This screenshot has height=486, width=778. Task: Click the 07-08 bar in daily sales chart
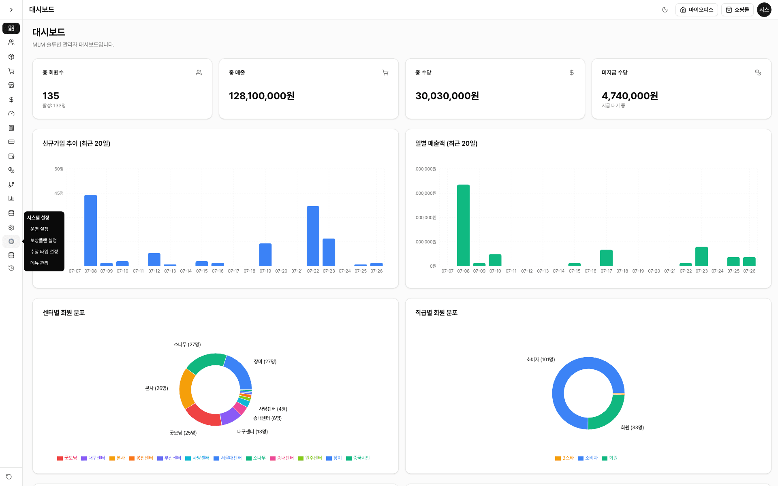coord(464,225)
